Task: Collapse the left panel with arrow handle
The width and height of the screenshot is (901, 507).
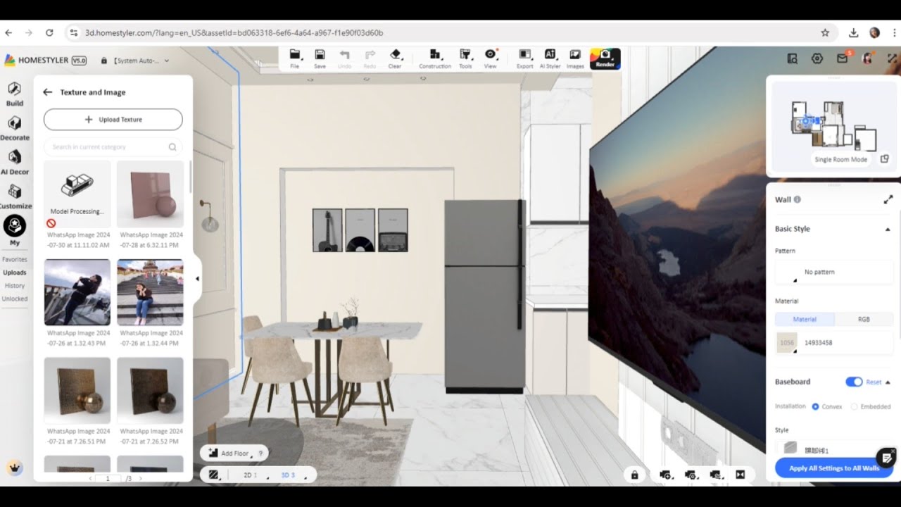Action: click(x=197, y=279)
